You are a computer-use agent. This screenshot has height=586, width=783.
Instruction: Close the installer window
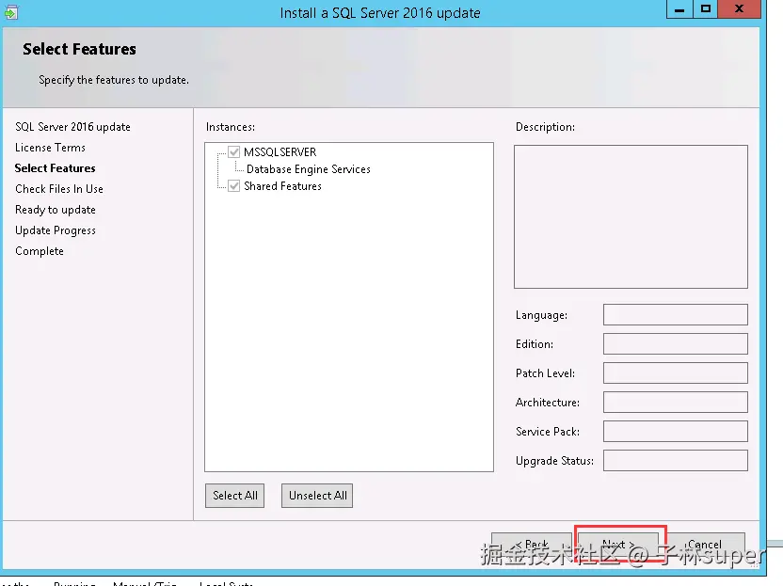pyautogui.click(x=739, y=9)
